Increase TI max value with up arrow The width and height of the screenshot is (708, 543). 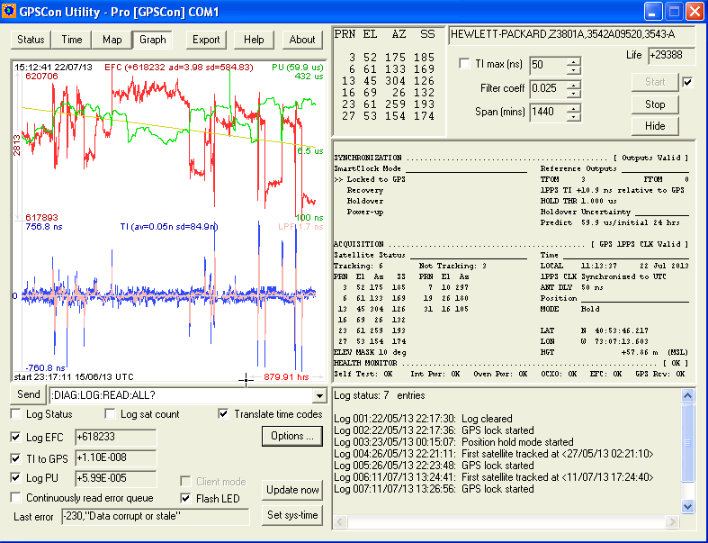click(573, 60)
